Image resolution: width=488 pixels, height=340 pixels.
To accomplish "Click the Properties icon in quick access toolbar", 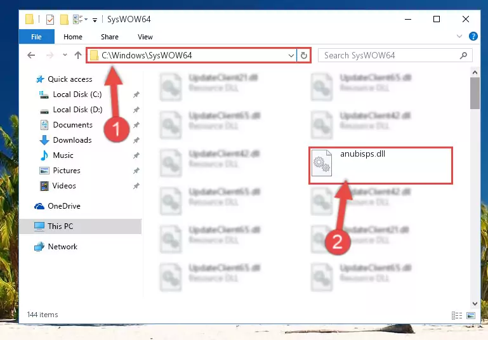I will [x=49, y=19].
